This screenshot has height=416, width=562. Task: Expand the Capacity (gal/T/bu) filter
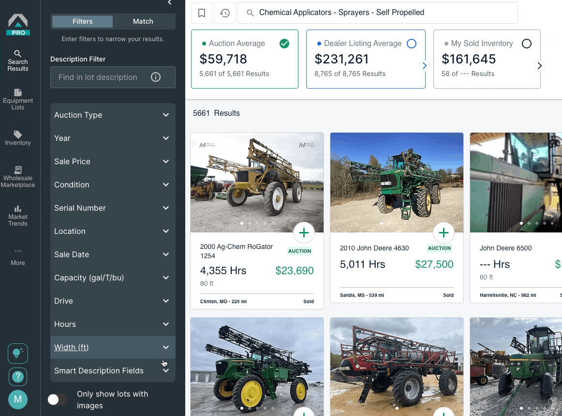pos(113,277)
